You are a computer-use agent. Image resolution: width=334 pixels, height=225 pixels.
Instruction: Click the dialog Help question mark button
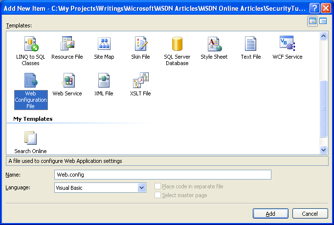tap(314, 8)
